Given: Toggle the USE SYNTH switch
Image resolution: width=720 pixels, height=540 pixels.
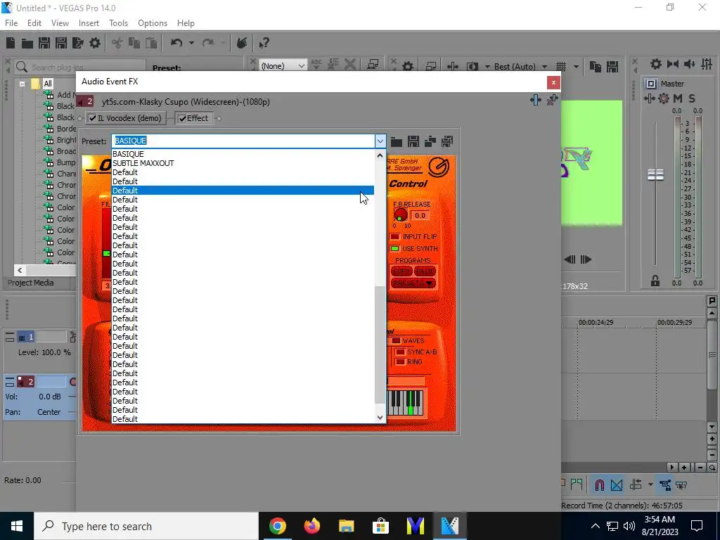Looking at the screenshot, I should [x=394, y=248].
